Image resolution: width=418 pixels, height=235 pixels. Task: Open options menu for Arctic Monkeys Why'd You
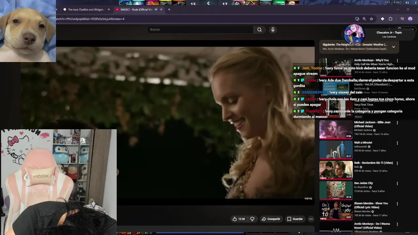tap(397, 61)
